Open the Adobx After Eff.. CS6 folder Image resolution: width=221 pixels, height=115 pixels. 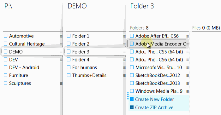[157, 36]
